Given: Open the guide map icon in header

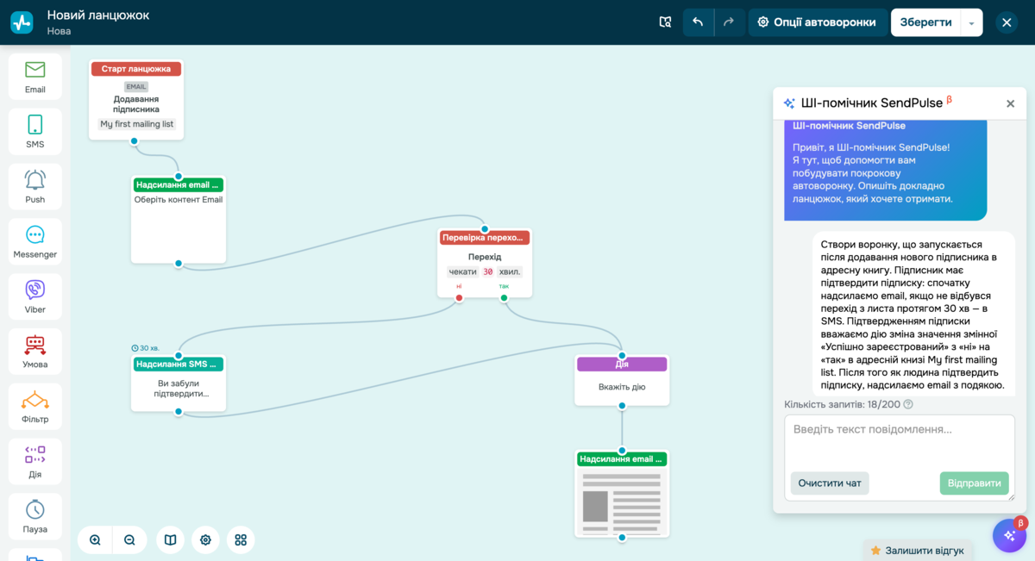Looking at the screenshot, I should (665, 22).
